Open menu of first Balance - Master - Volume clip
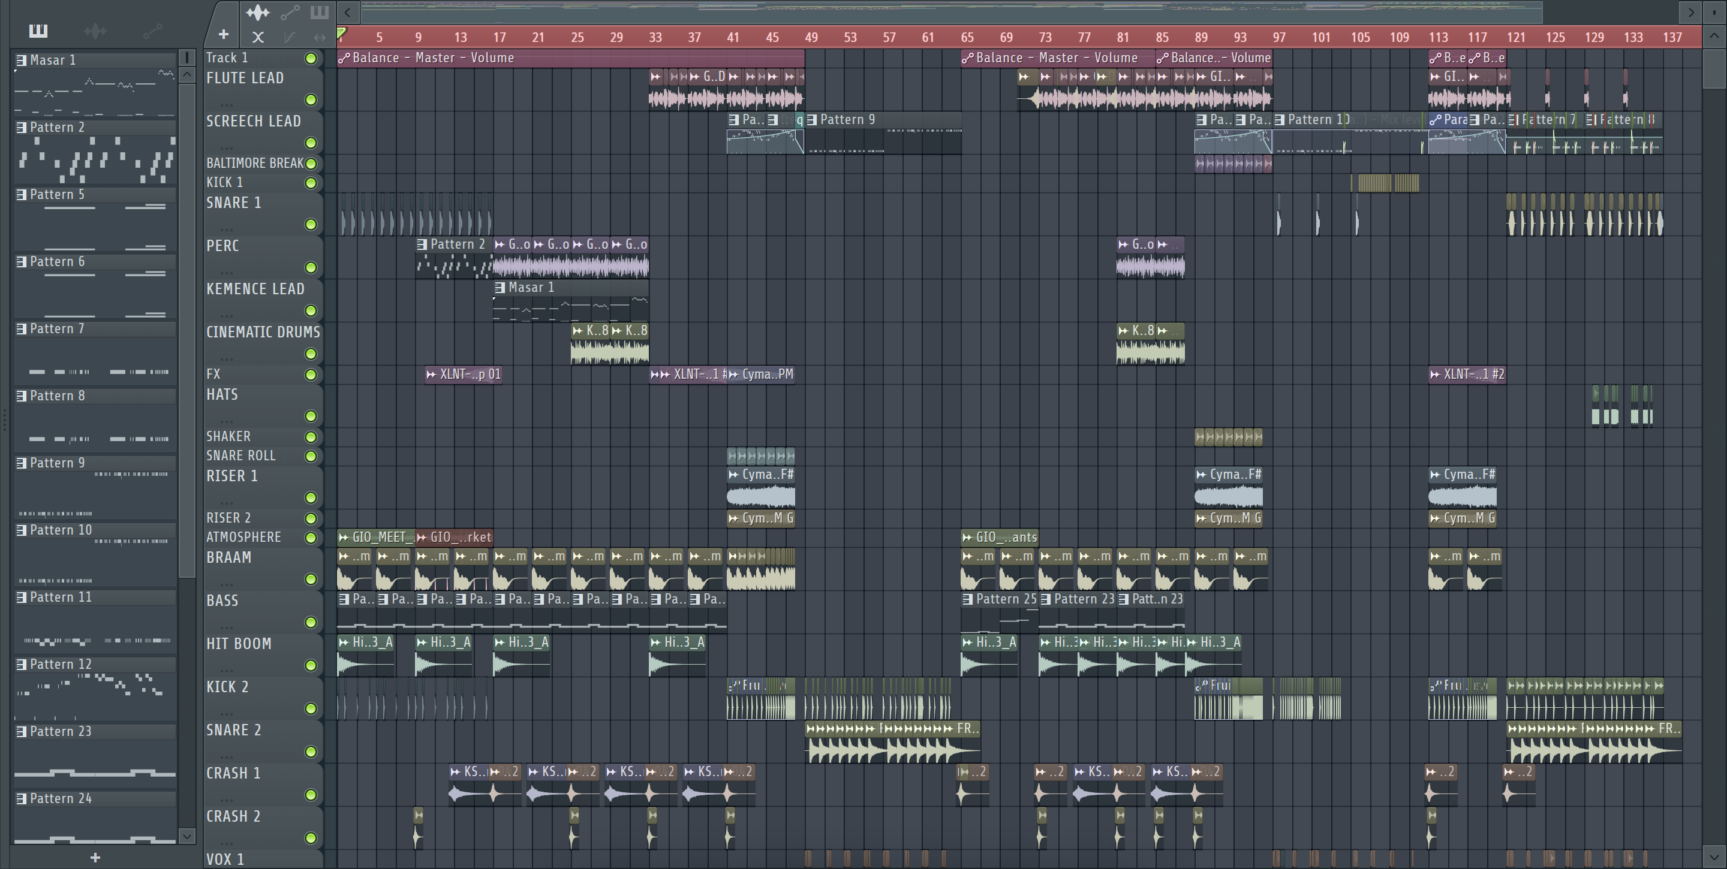Screen dimensions: 1727x869 coord(344,58)
